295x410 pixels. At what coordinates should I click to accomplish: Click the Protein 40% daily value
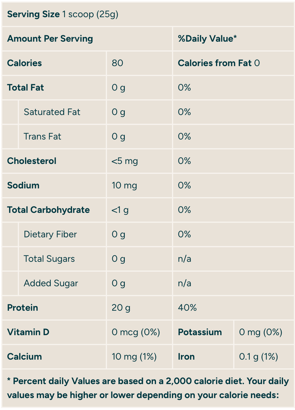187,308
